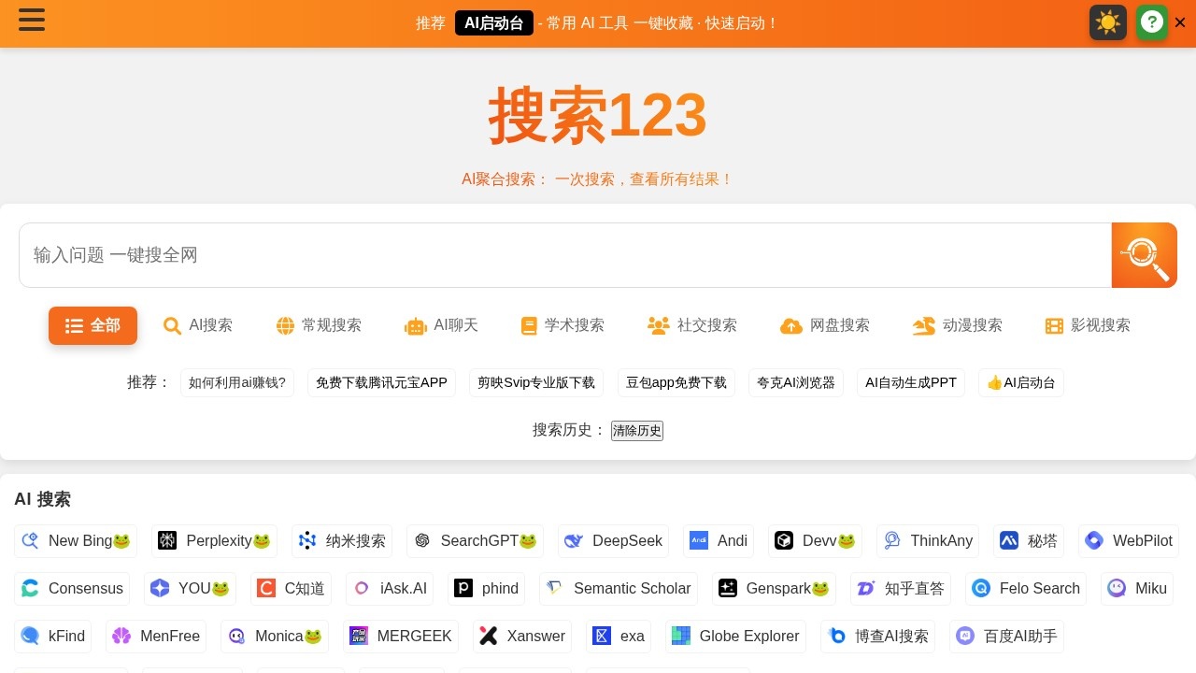The height and width of the screenshot is (673, 1196).
Task: Select ThinkAny search engine
Action: pyautogui.click(x=928, y=540)
